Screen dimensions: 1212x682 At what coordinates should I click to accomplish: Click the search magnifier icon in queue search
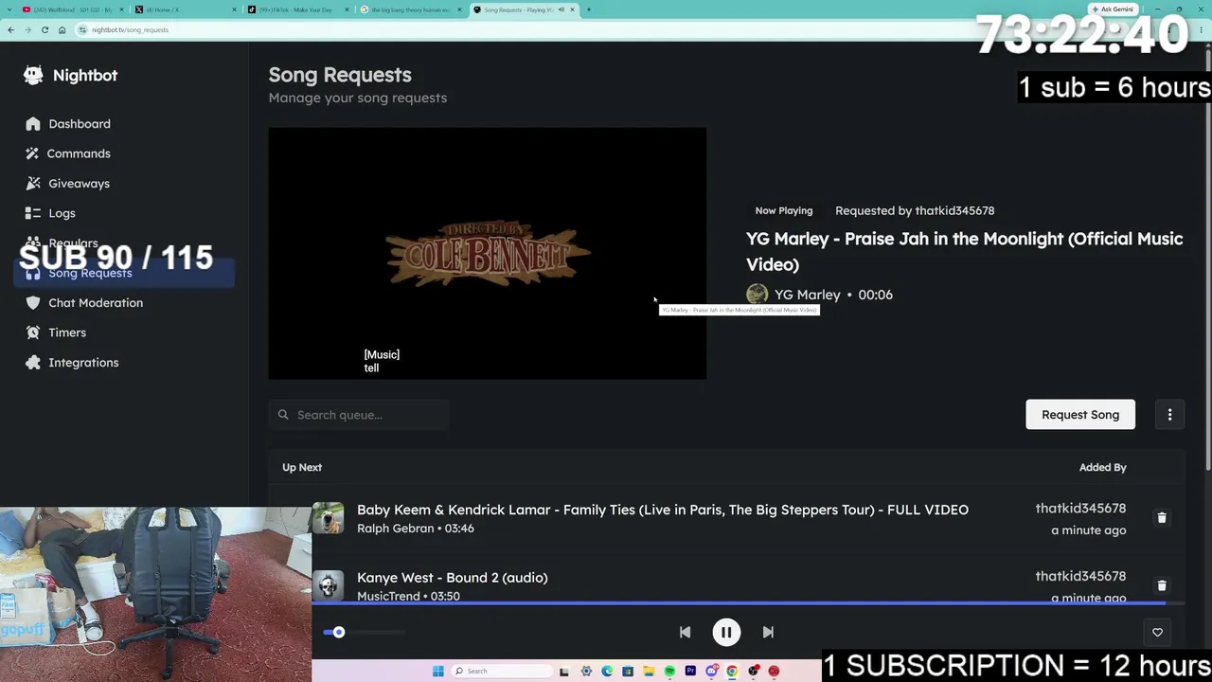click(283, 415)
